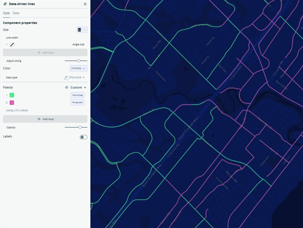
Task: Select the stacked rows size mode icon
Action: pyautogui.click(x=79, y=29)
